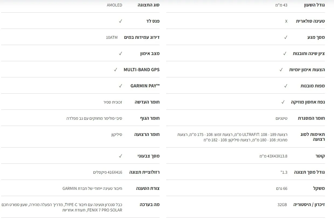Select the checkmark for מצב אימון

coord(120,53)
